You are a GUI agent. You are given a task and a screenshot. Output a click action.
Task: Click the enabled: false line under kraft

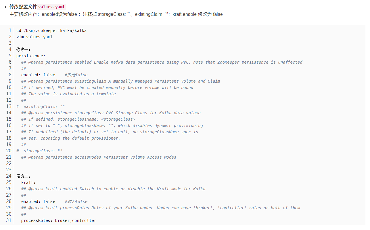pyautogui.click(x=38, y=202)
